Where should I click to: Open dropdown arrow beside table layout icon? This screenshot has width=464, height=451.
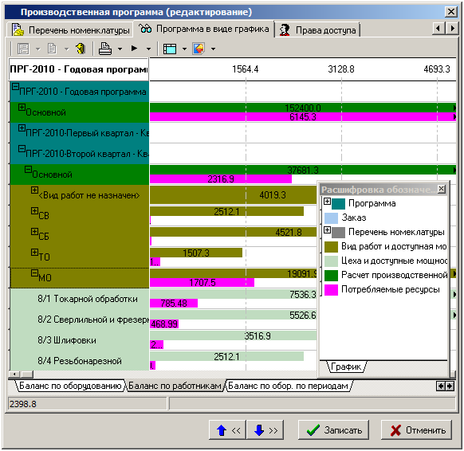click(x=184, y=49)
